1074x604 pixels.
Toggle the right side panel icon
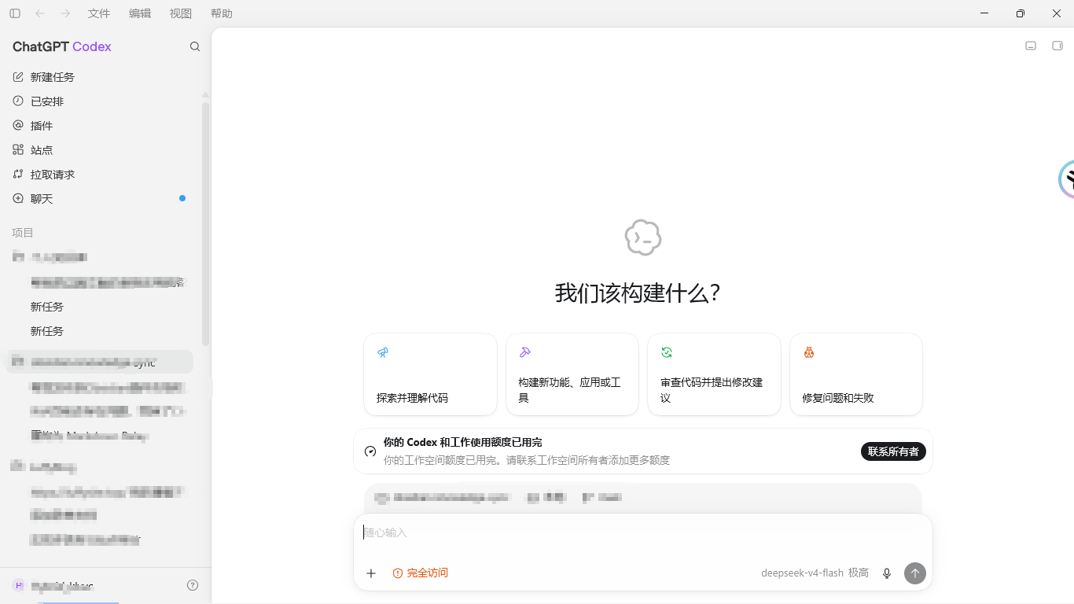[1057, 46]
